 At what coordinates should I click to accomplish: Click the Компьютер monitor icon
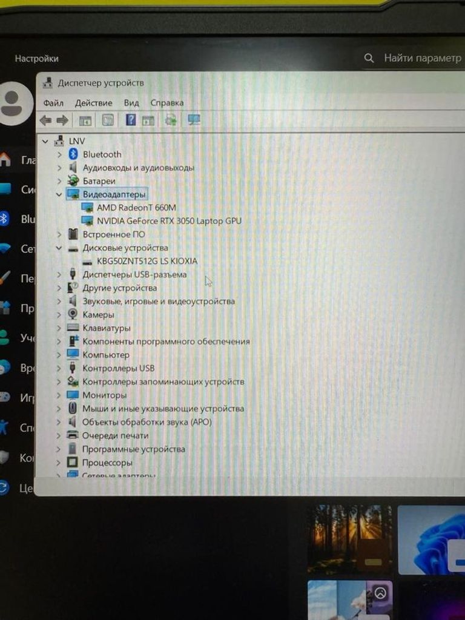pyautogui.click(x=73, y=354)
